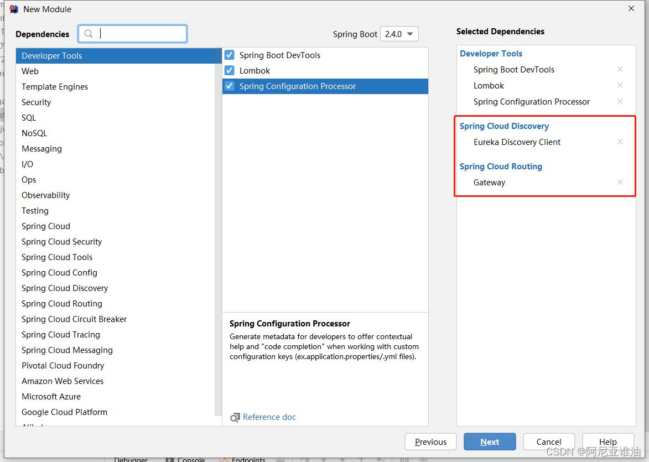Screen dimensions: 649x462
Task: Select the Security category
Action: [x=116, y=102]
